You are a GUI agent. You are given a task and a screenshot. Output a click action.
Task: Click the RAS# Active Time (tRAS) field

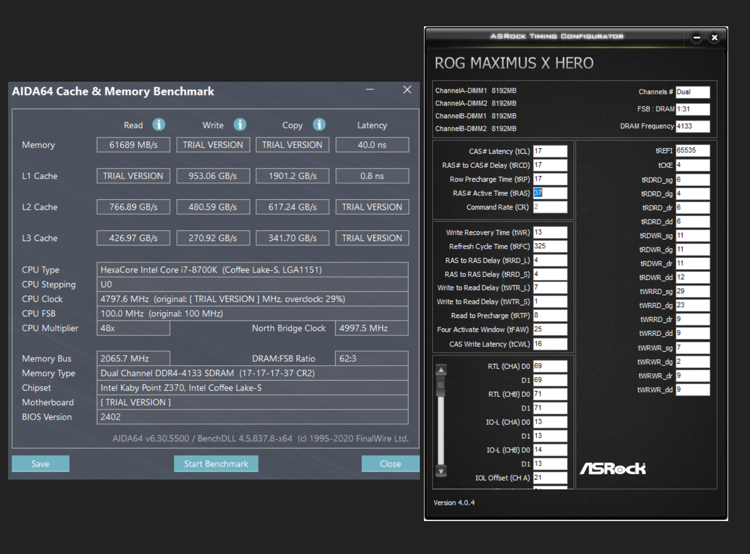[x=550, y=193]
